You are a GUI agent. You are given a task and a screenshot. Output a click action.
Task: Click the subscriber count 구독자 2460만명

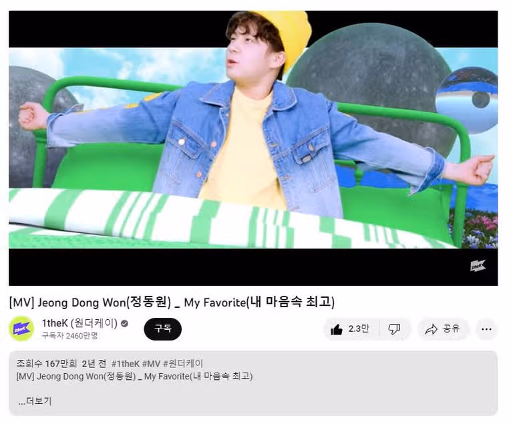(x=69, y=336)
